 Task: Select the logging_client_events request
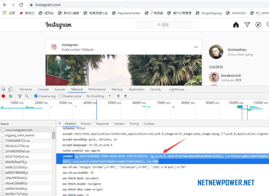[26, 135]
